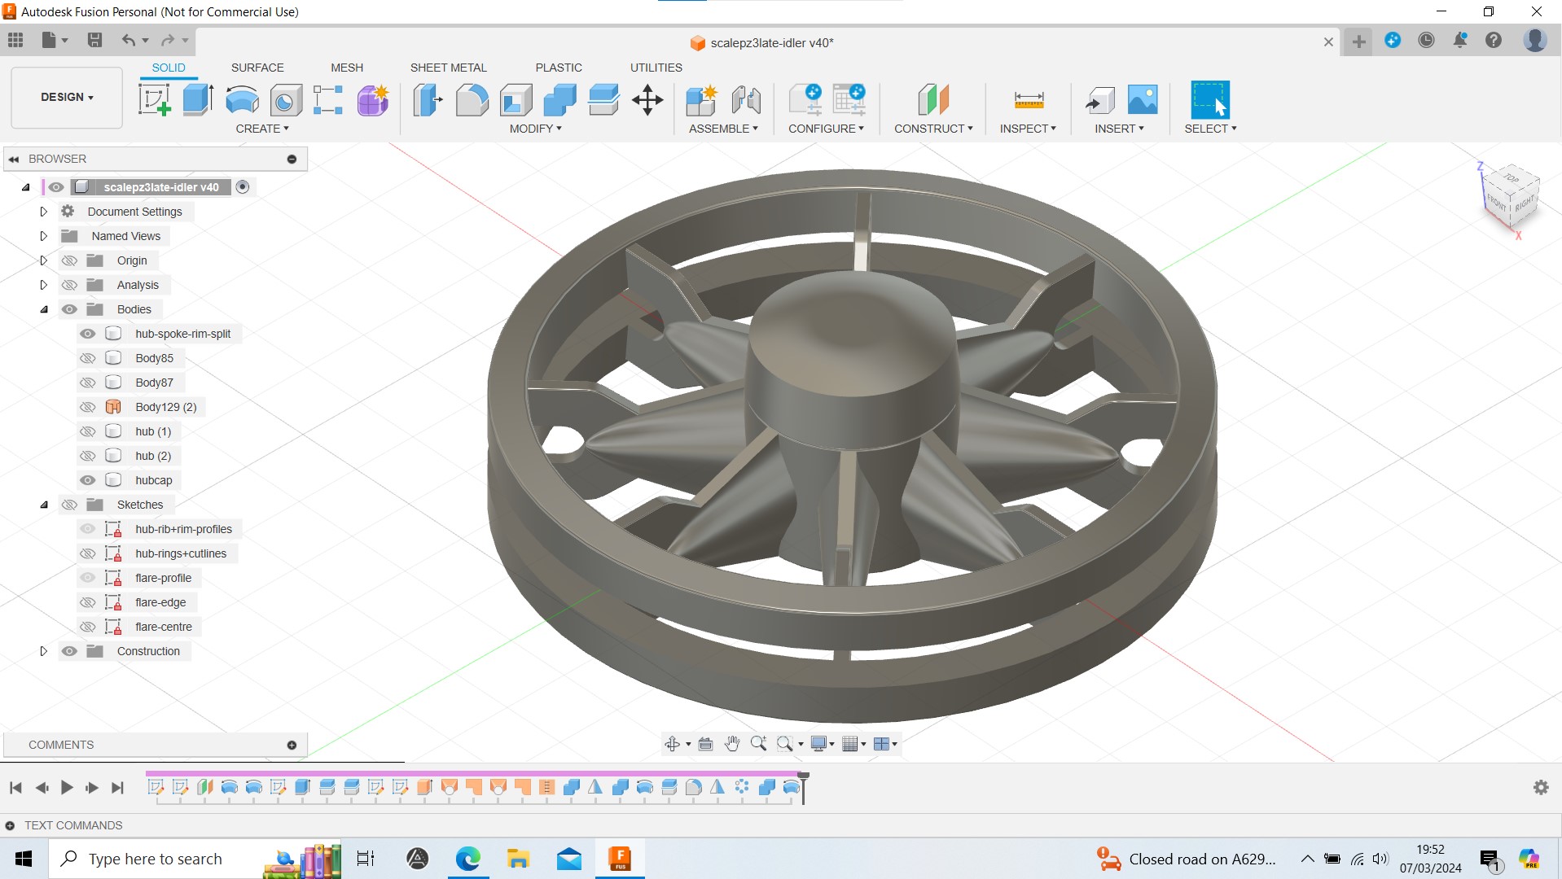Open the Help question mark menu
The height and width of the screenshot is (879, 1562).
click(x=1494, y=40)
